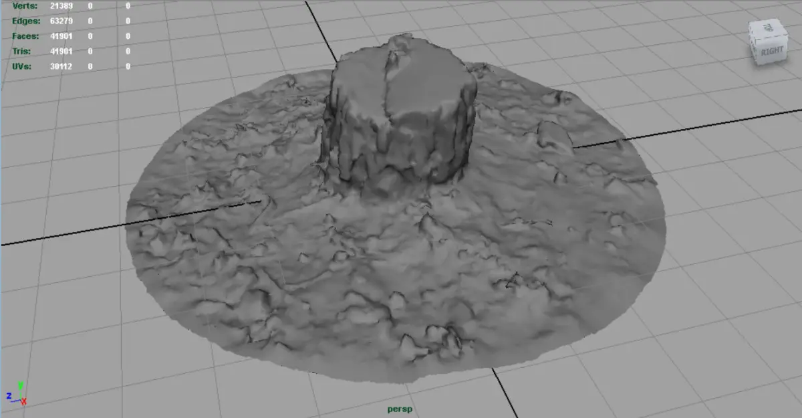802x418 pixels.
Task: Click the top face of the ViewCube
Action: pos(767,27)
